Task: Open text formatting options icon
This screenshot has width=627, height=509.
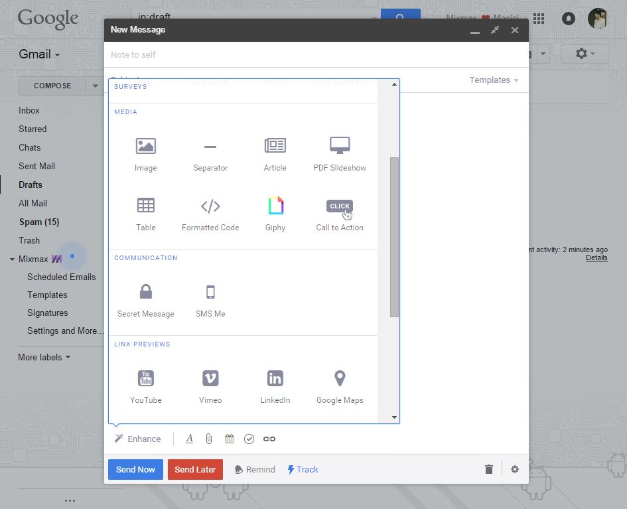Action: pos(190,439)
